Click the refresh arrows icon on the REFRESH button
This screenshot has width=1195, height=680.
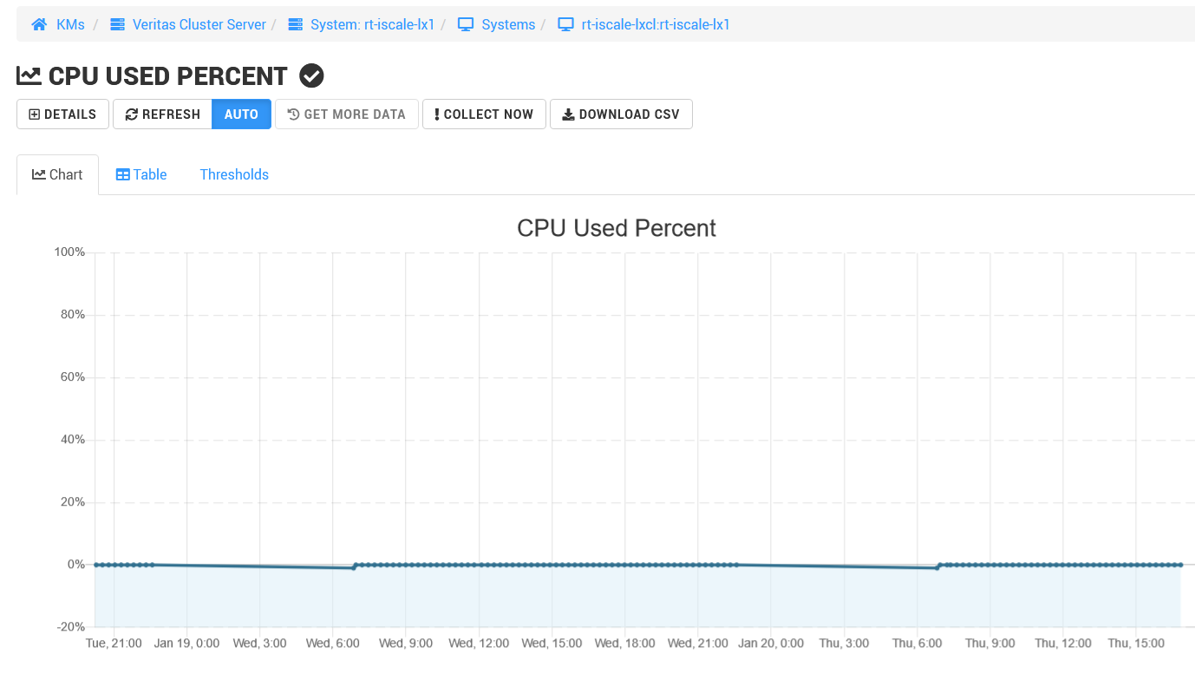point(132,114)
